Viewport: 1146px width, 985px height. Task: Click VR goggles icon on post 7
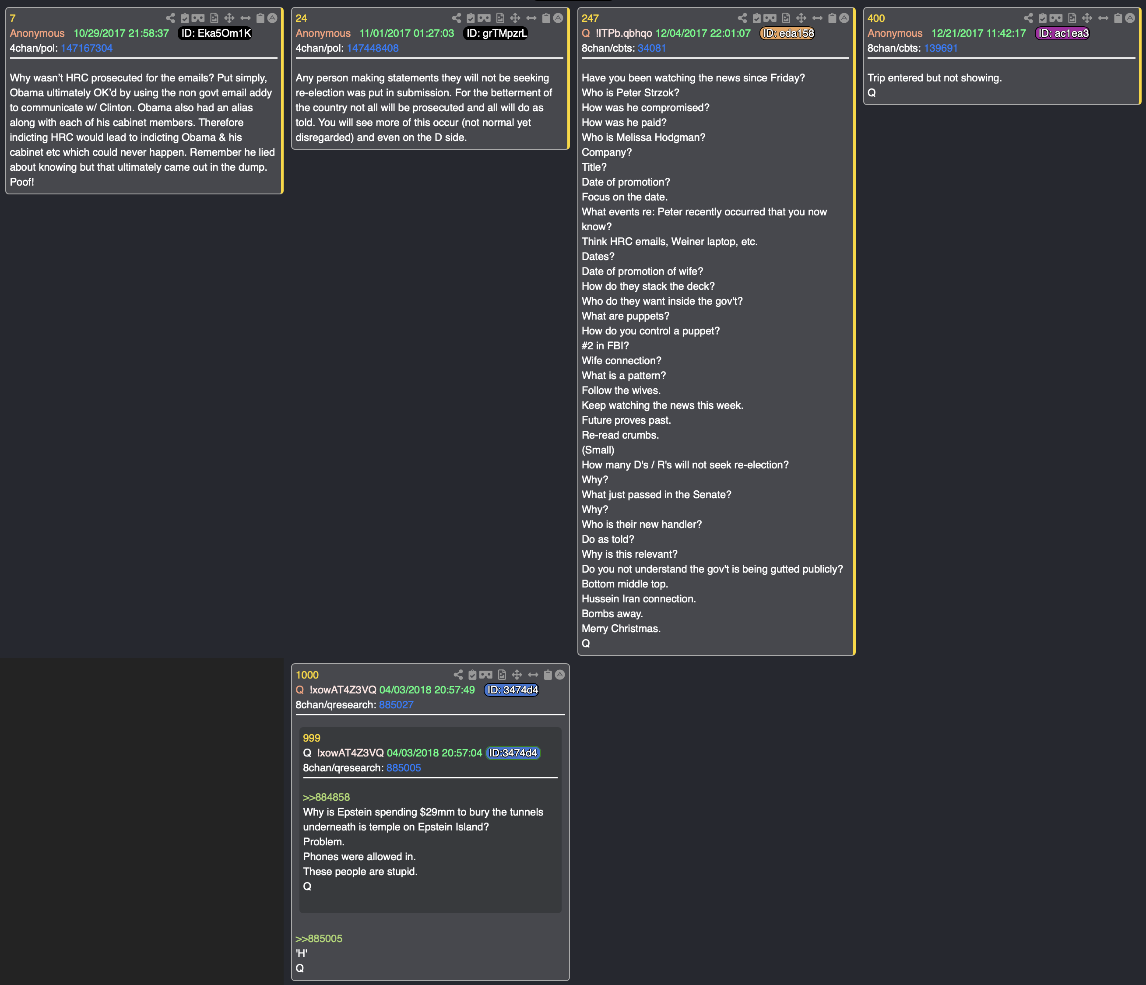tap(198, 18)
